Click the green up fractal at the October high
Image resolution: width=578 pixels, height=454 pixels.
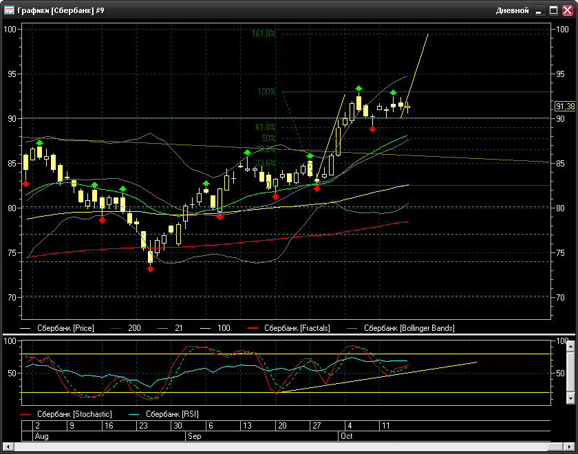click(x=359, y=88)
